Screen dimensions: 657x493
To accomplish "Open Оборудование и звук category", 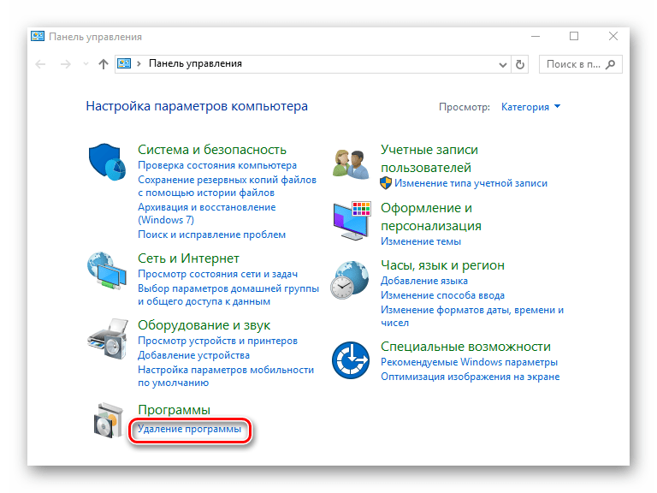I will pyautogui.click(x=204, y=325).
